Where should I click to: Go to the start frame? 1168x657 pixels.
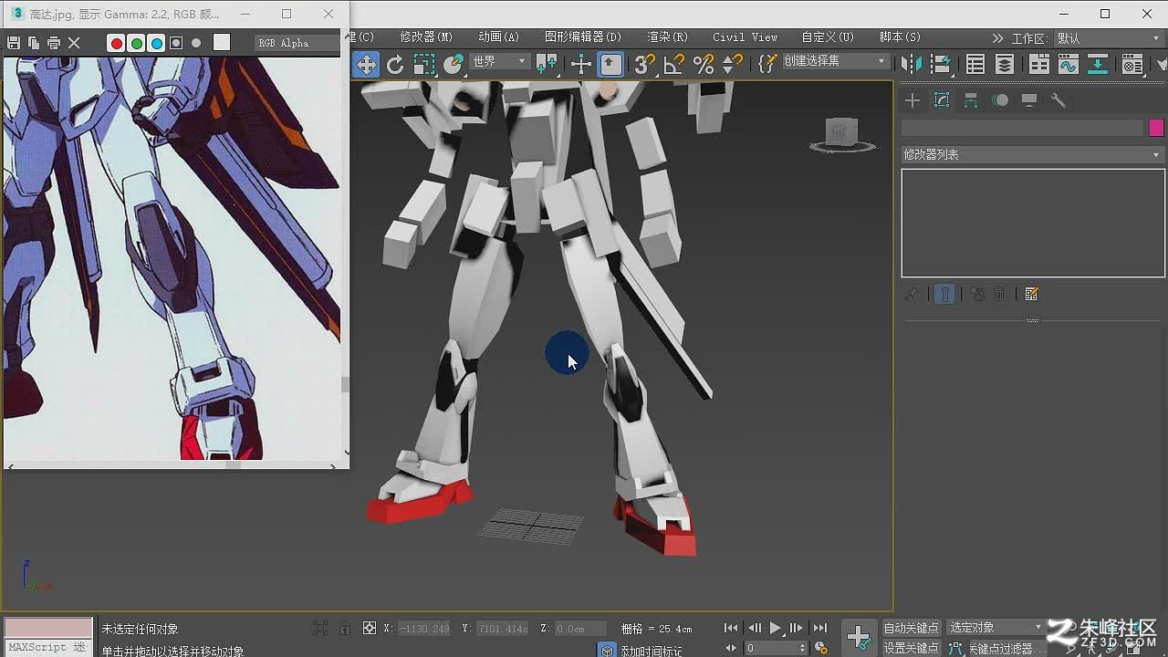[731, 628]
